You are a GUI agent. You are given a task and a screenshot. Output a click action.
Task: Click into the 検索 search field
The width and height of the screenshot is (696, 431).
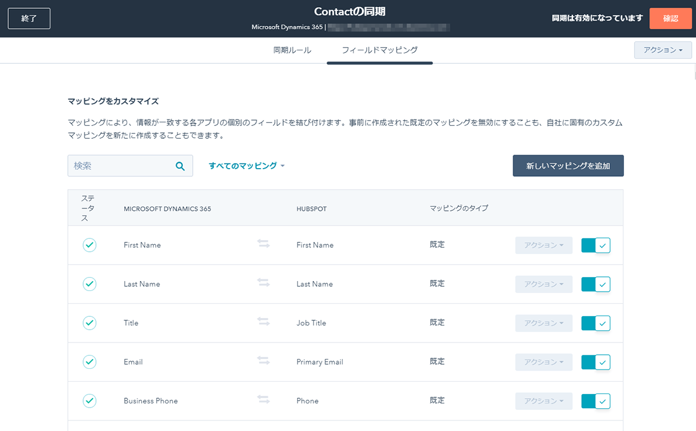pos(120,166)
